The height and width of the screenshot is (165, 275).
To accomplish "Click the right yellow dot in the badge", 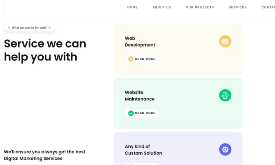I will 49,27.
